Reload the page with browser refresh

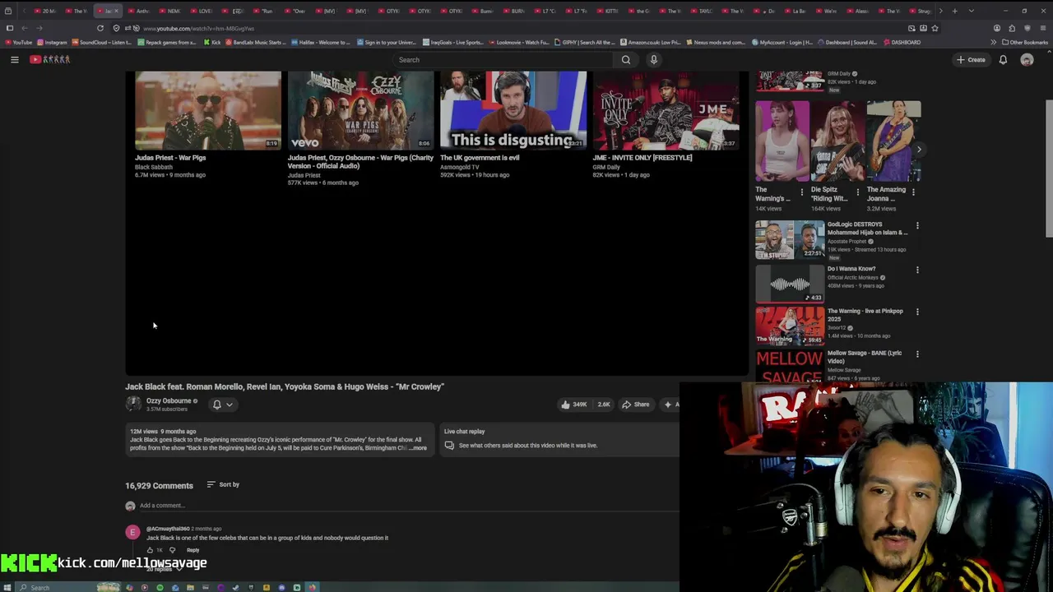(100, 28)
